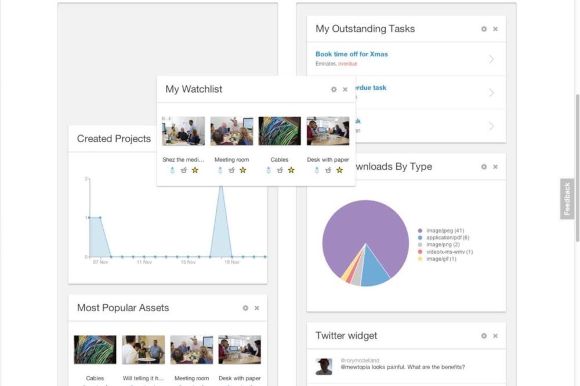Add Shez the medi... asset to basket
The image size is (580, 386).
(184, 170)
